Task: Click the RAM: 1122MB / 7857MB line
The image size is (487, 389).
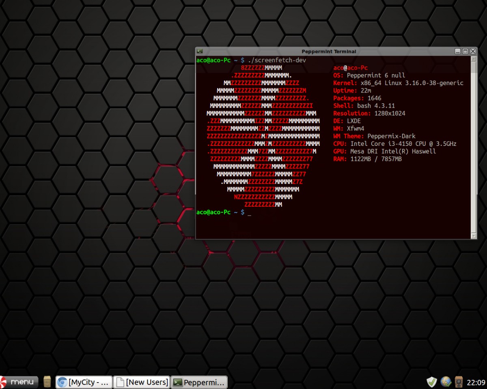Action: (367, 159)
